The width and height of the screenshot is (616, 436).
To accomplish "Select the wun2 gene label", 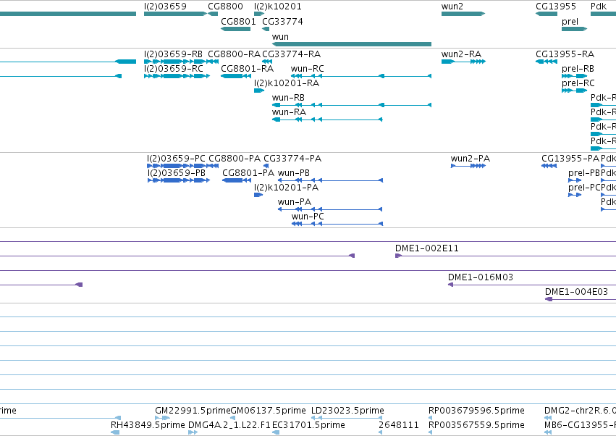I will point(452,7).
